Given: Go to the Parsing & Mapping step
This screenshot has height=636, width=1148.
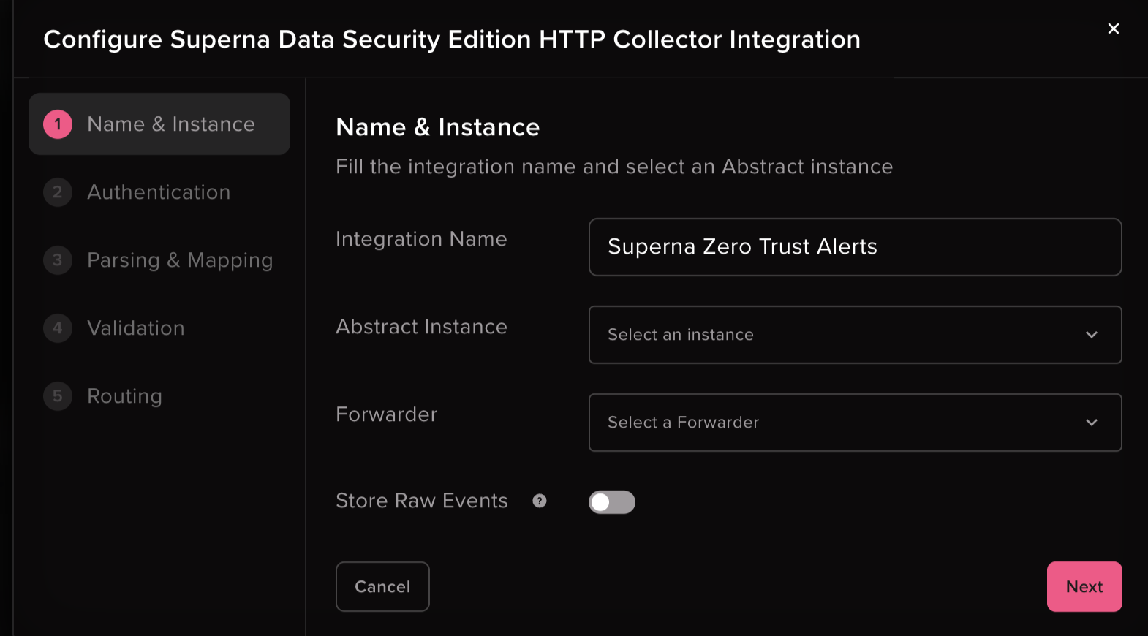Looking at the screenshot, I should (159, 260).
